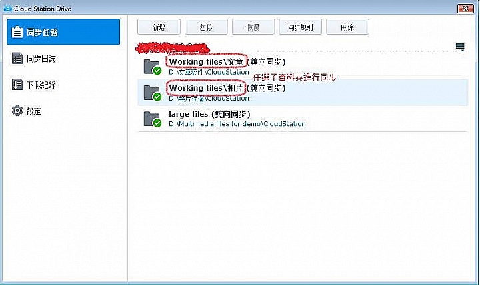The height and width of the screenshot is (285, 480).
Task: Click folder icon of Working files\相片 task
Action: [153, 93]
